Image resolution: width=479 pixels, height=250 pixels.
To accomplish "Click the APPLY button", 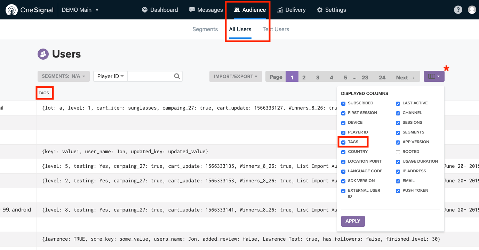I will pyautogui.click(x=353, y=221).
